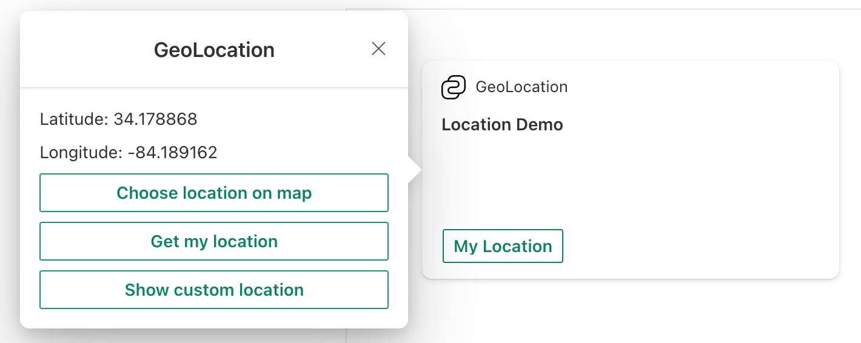Select the Latitude: 34.178868 text

pos(119,119)
